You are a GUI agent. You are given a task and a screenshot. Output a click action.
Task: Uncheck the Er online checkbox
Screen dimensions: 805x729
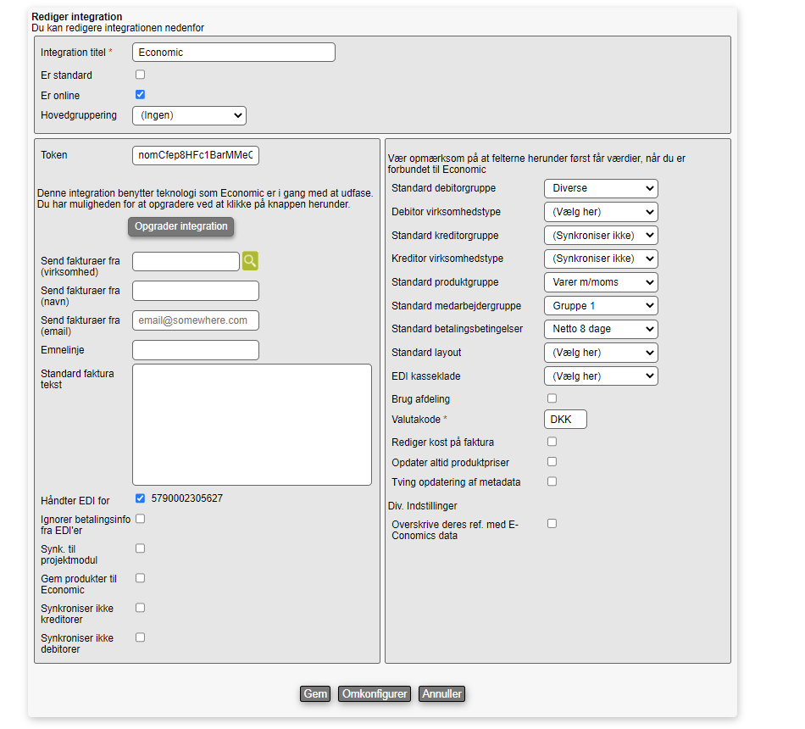[141, 95]
